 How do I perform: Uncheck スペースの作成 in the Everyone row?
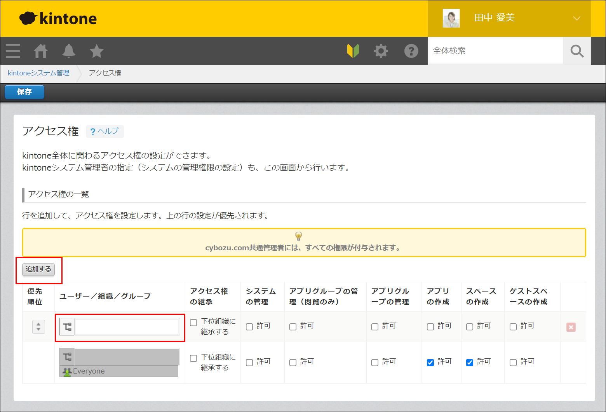click(x=470, y=363)
